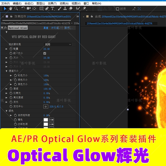Toggle the stopwatch for 发光中心
Viewport: 166px width, 166px height.
[x=11, y=106]
